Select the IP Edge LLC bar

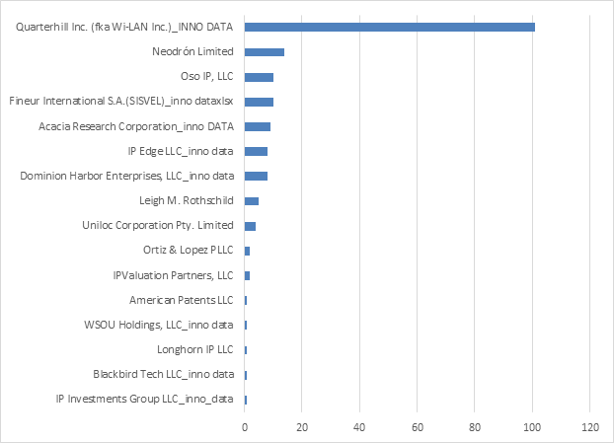pyautogui.click(x=256, y=152)
